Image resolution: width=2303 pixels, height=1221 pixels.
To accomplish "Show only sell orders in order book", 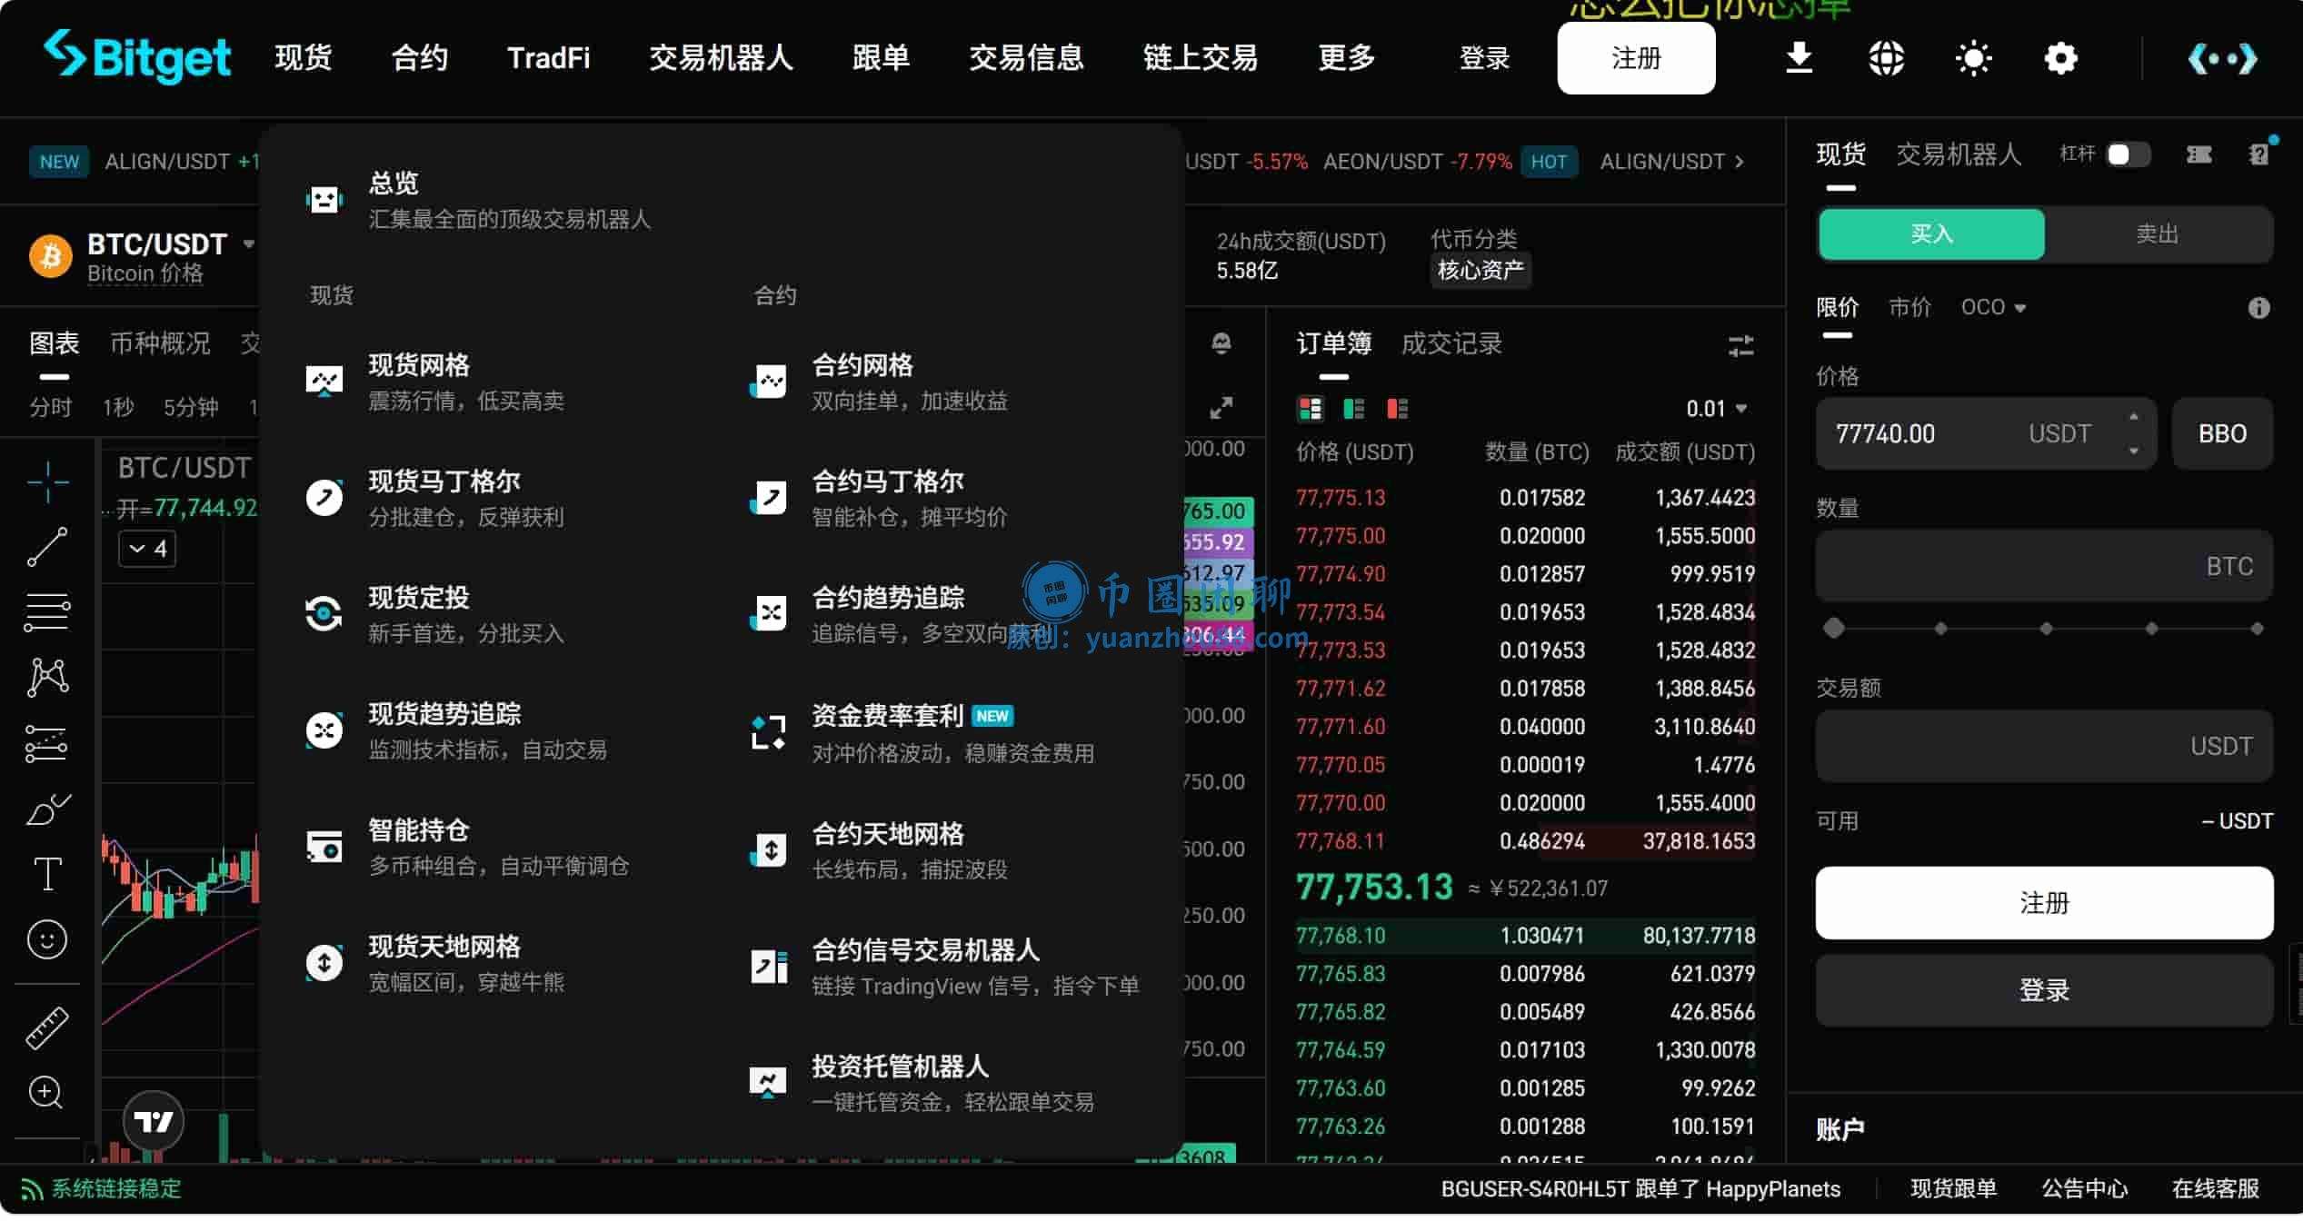I will [x=1397, y=409].
